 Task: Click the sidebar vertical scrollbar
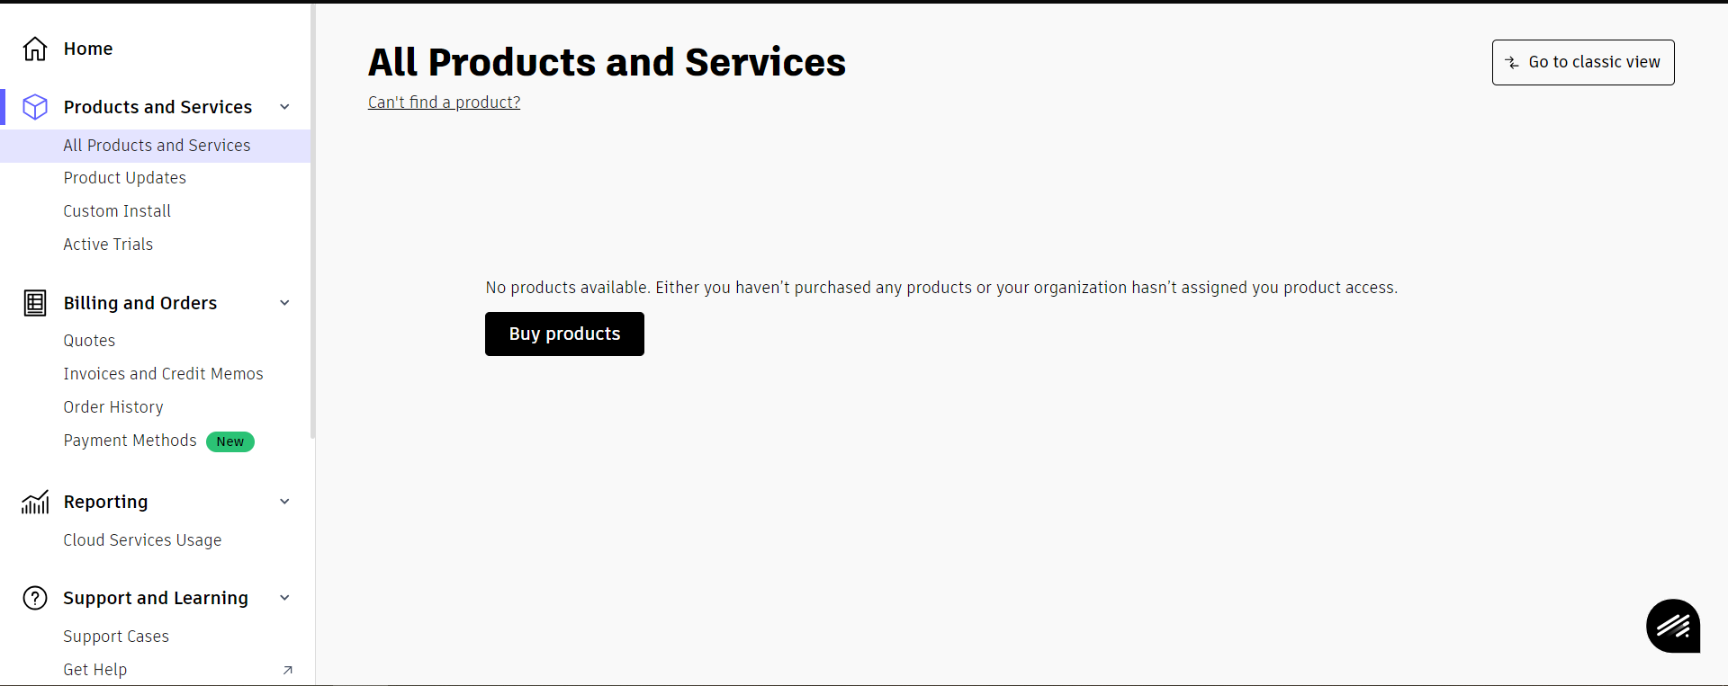click(313, 221)
